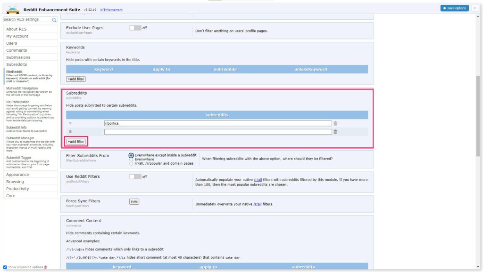Expand the Appearance settings category

[17, 175]
